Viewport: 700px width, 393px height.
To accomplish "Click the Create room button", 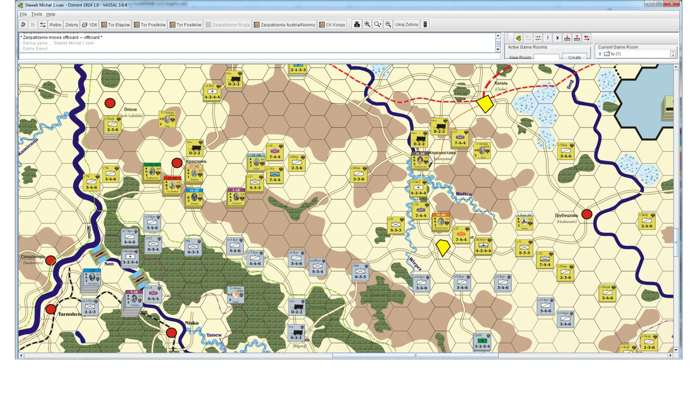I will (x=575, y=57).
